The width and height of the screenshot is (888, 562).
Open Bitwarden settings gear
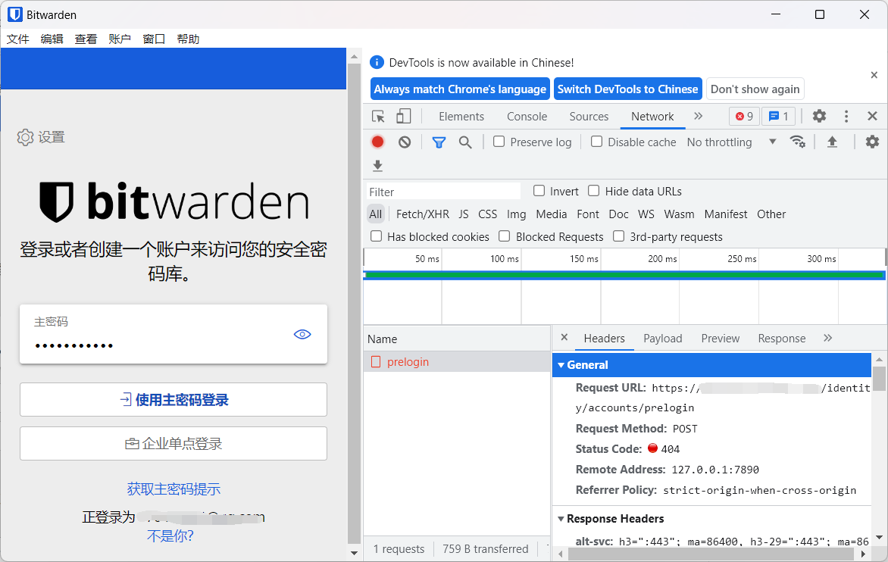point(25,137)
